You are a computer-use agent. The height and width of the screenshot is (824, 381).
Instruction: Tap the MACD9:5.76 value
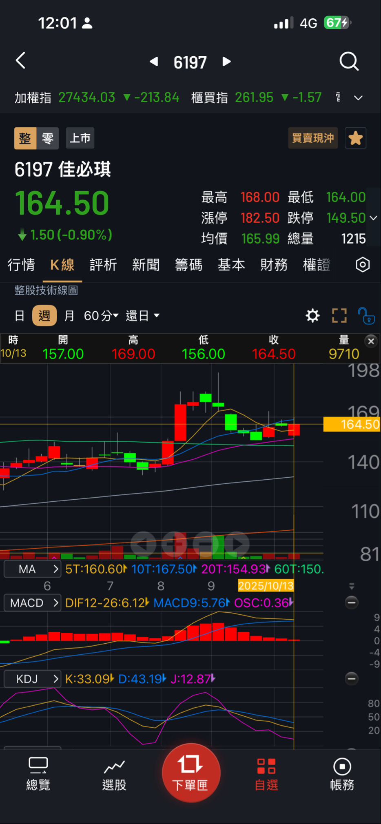click(192, 603)
